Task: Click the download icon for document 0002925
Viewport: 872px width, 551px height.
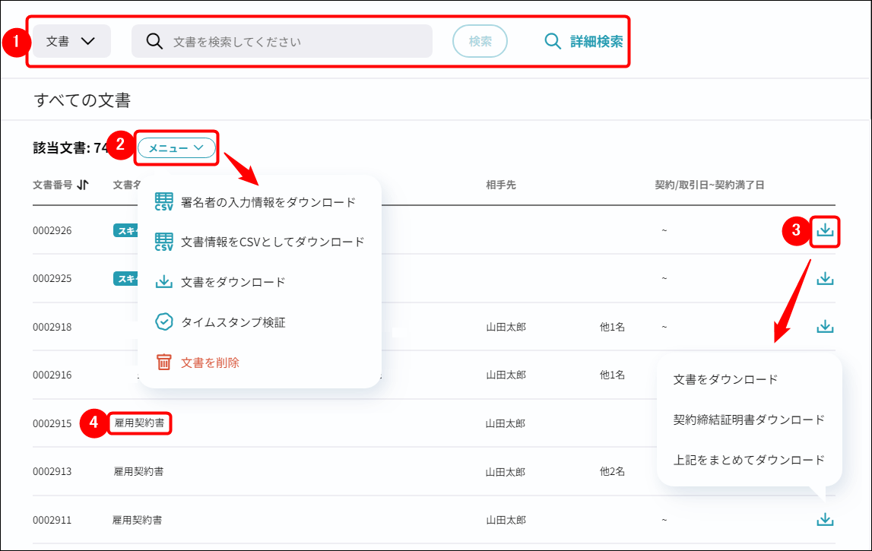Action: point(825,279)
